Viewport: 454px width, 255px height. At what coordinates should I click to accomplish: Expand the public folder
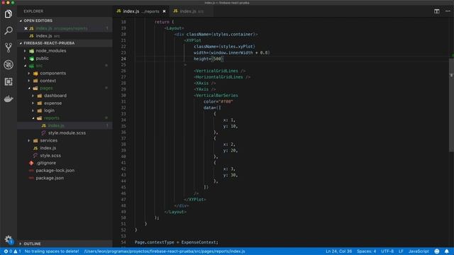click(65, 58)
